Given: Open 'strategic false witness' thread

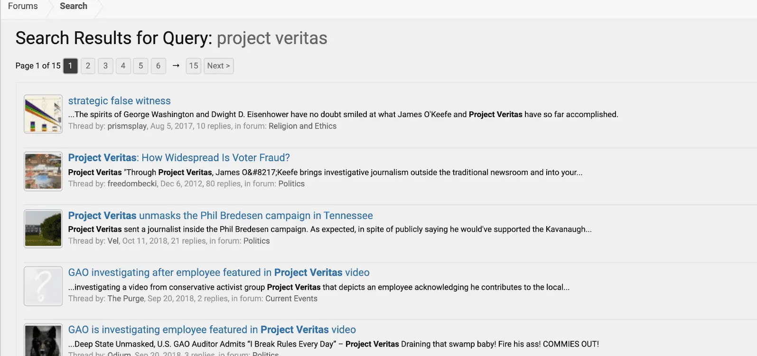Looking at the screenshot, I should [119, 101].
